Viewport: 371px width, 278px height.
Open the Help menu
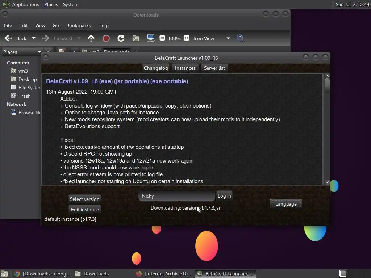pyautogui.click(x=103, y=25)
